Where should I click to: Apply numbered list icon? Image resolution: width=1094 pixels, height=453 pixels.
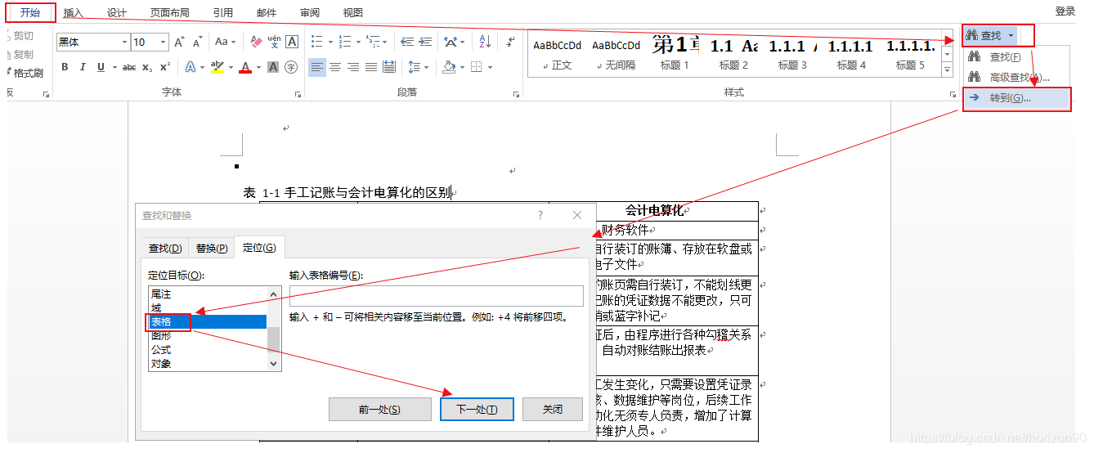345,42
